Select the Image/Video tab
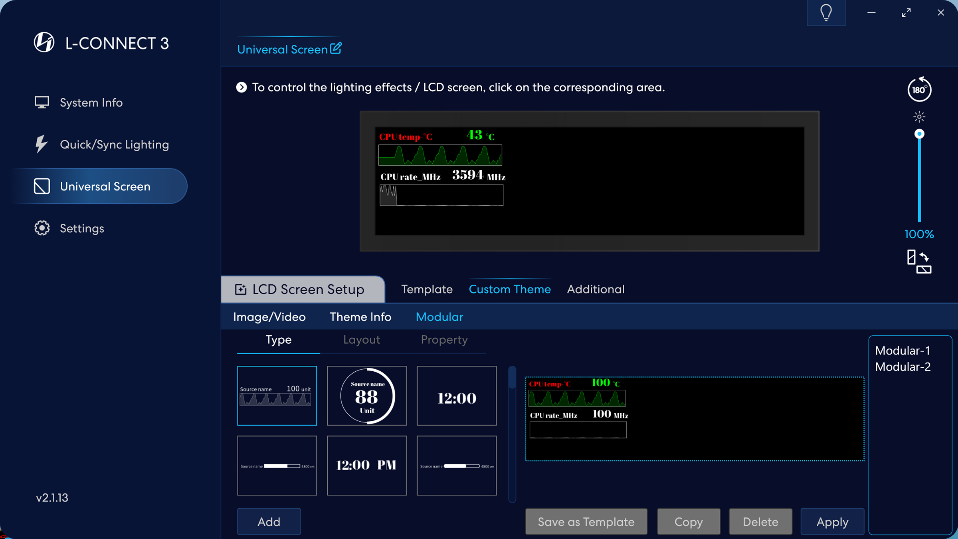This screenshot has height=539, width=958. 269,317
